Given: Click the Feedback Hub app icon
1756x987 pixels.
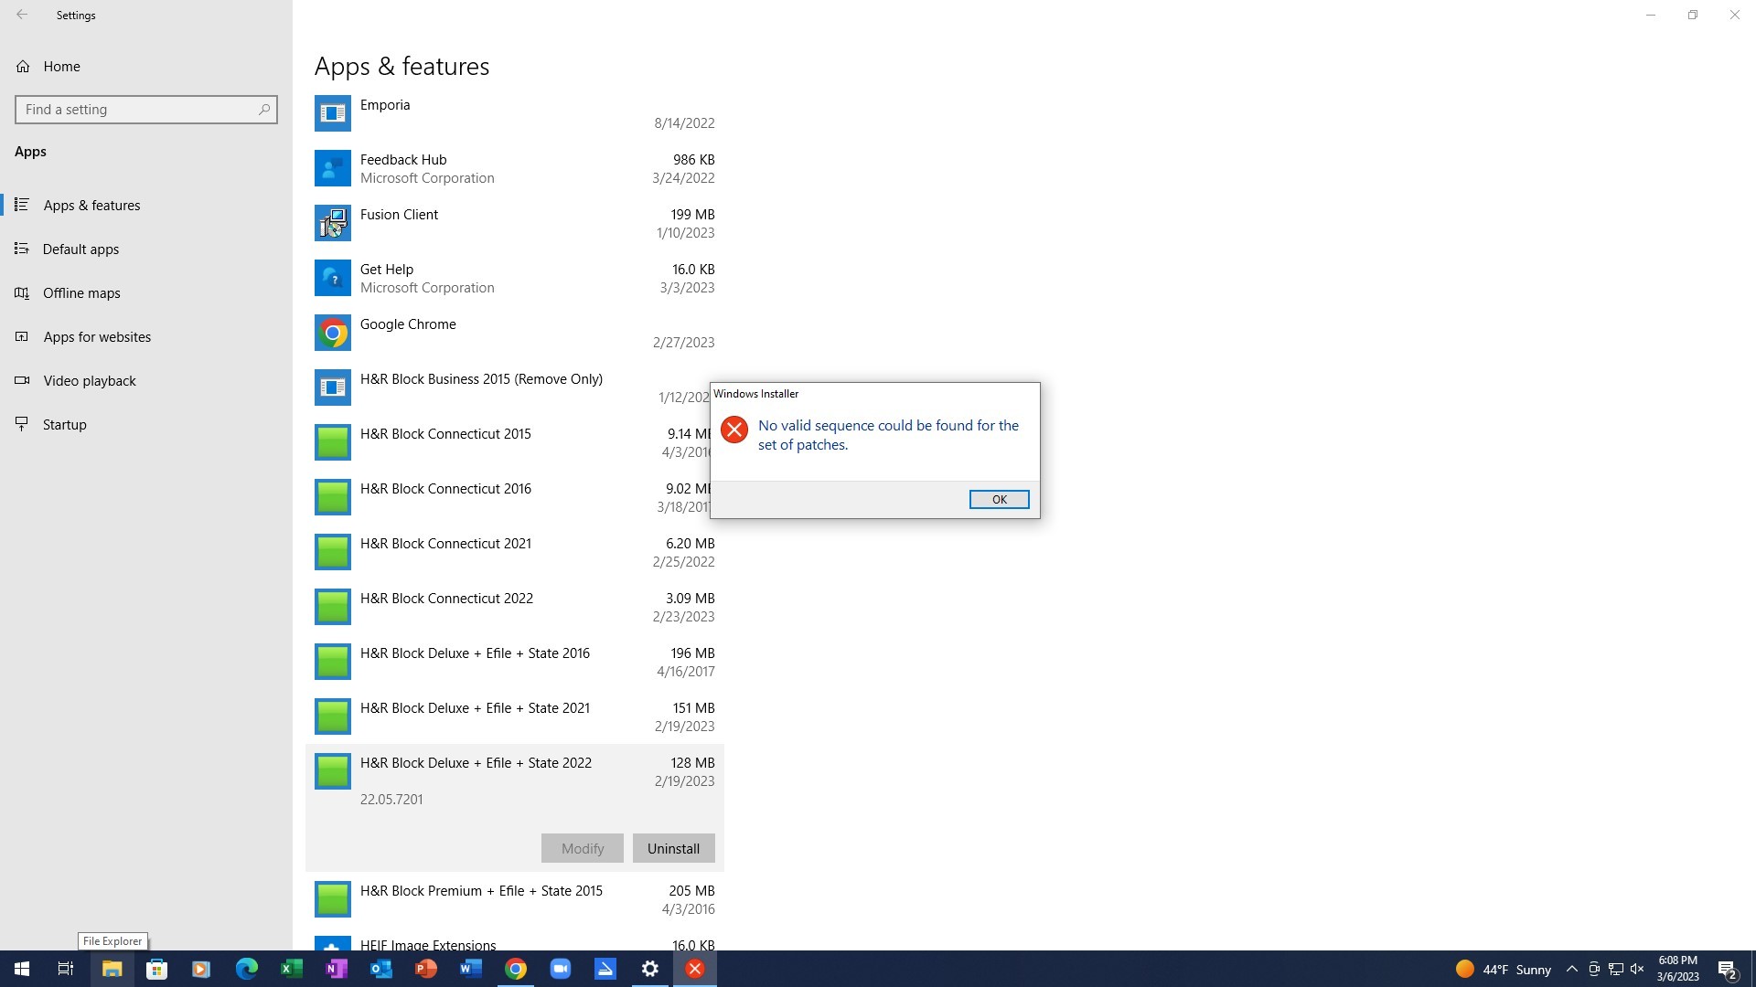Looking at the screenshot, I should pos(333,168).
